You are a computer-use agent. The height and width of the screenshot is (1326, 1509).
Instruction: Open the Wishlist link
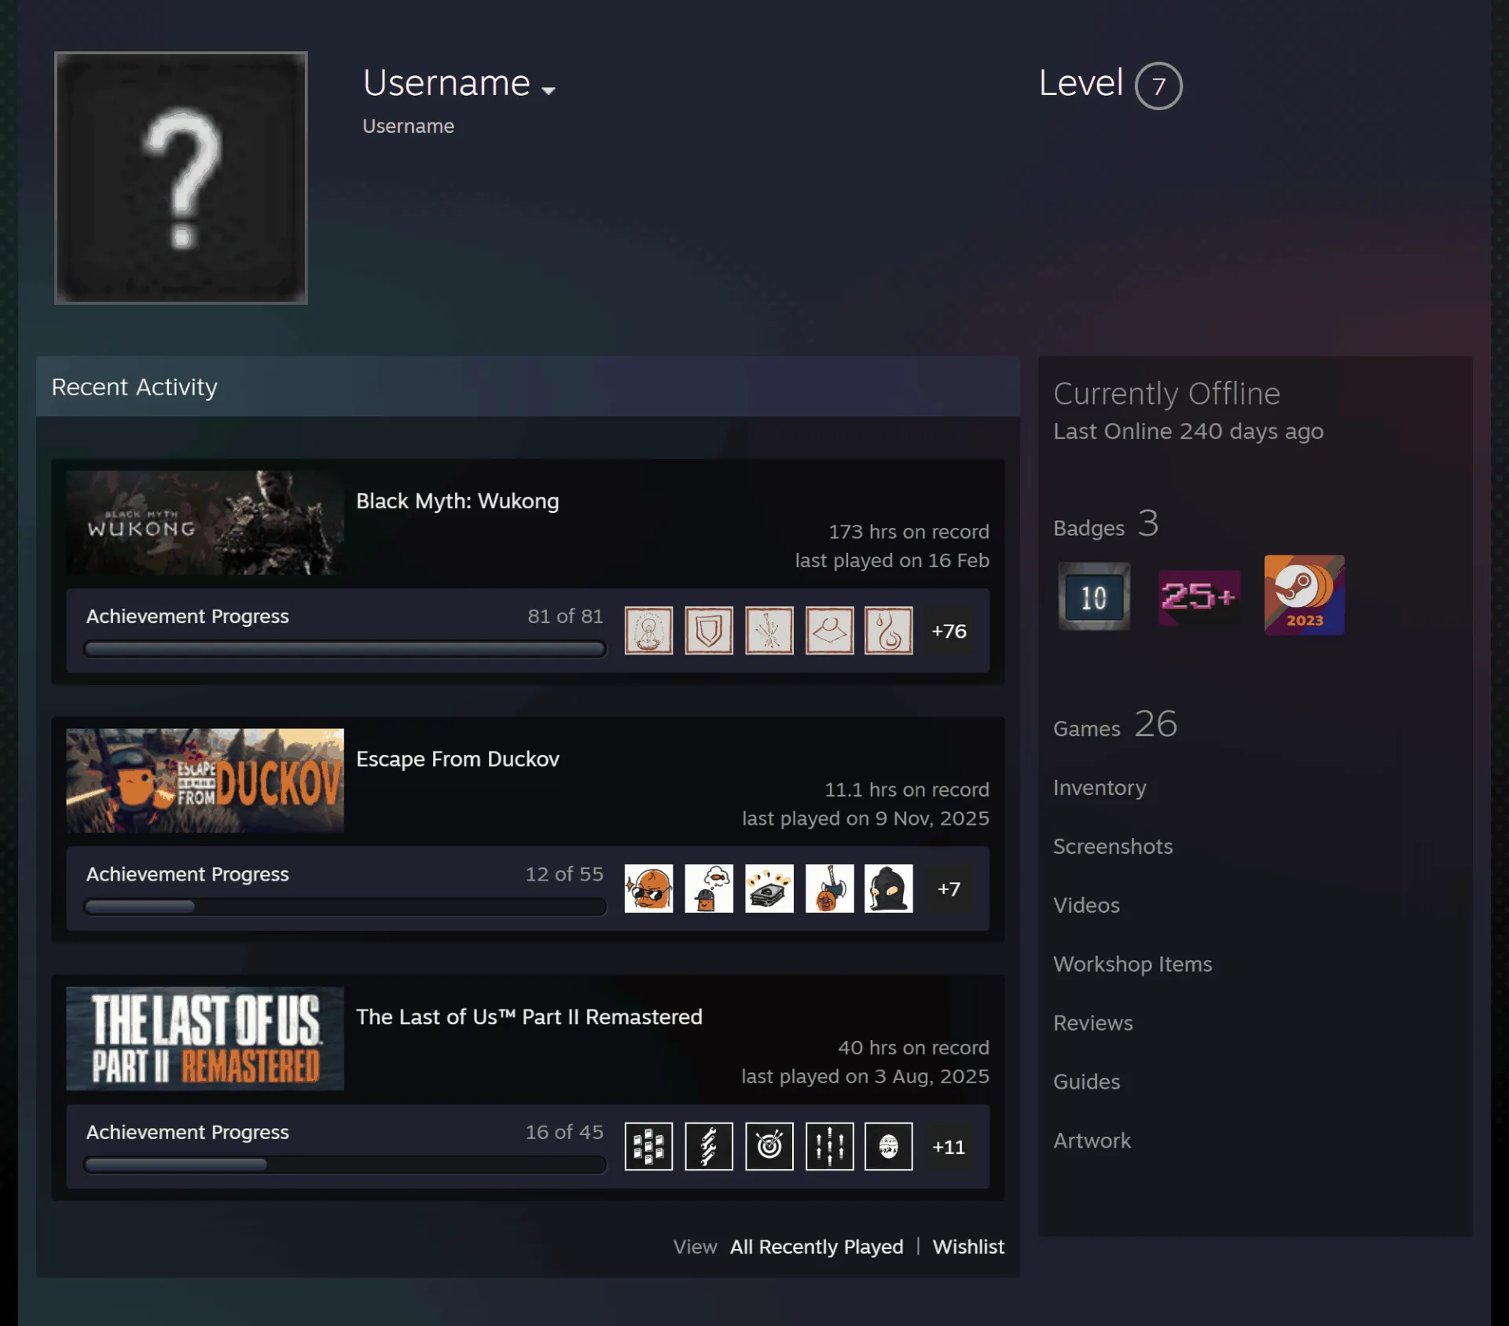click(x=968, y=1247)
